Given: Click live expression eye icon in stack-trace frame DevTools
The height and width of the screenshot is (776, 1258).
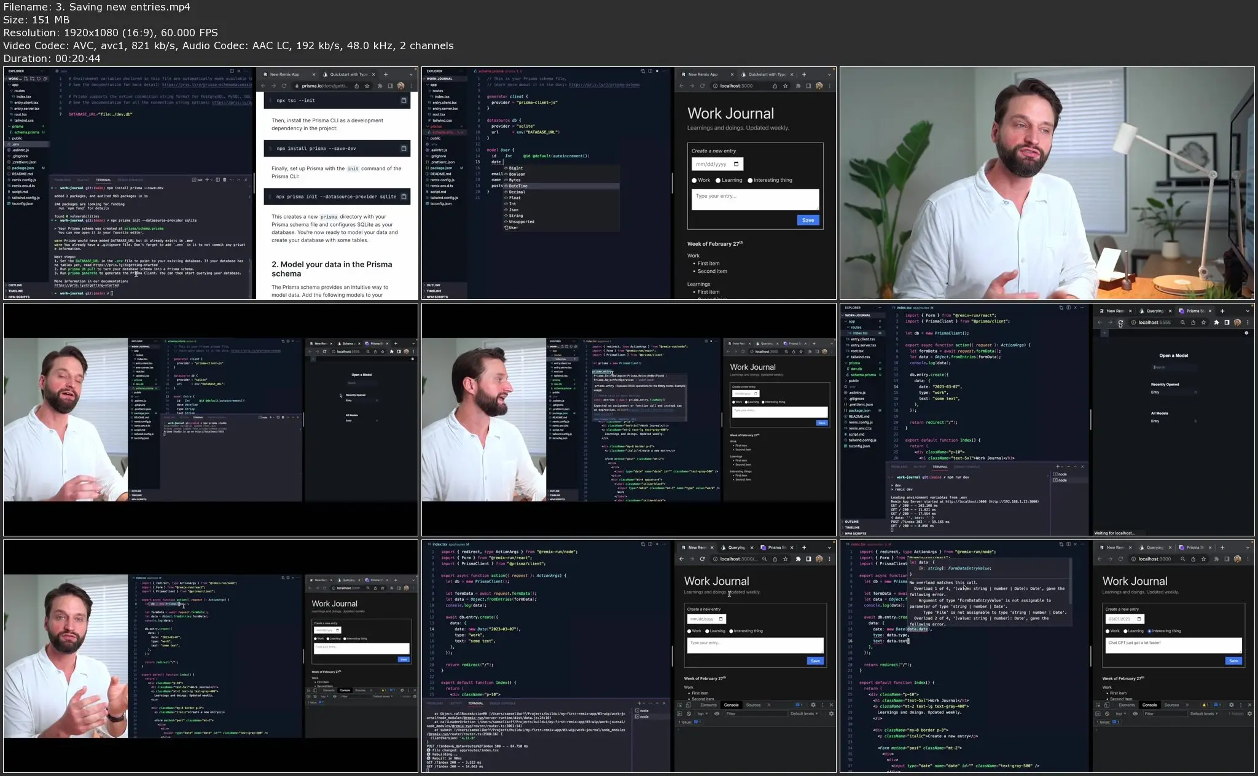Looking at the screenshot, I should (717, 714).
